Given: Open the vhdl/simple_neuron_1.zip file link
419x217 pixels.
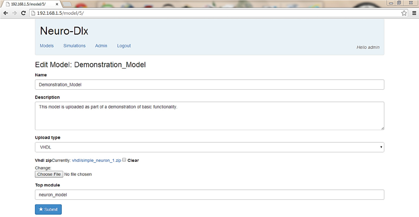Looking at the screenshot, I should pos(96,160).
